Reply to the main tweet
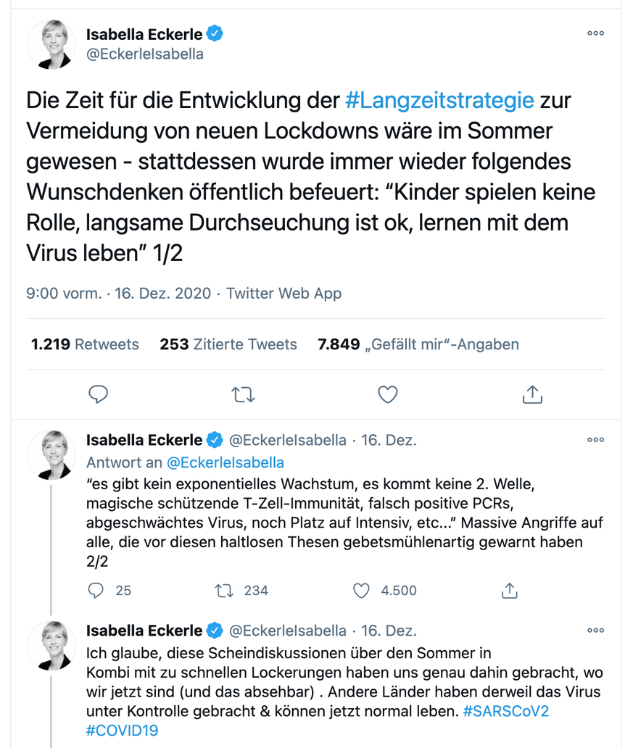 tap(99, 394)
